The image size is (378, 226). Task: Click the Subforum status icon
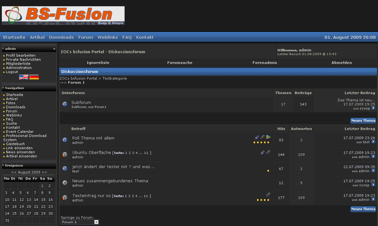65,104
